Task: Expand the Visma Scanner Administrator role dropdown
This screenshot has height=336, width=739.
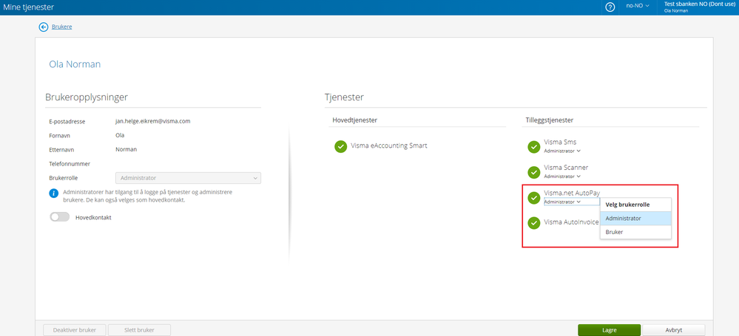Action: point(562,176)
